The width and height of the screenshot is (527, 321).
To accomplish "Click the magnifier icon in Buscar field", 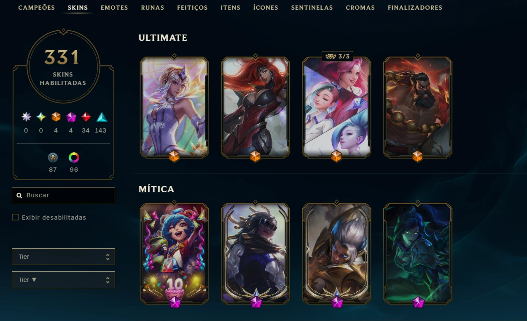I will click(x=19, y=196).
